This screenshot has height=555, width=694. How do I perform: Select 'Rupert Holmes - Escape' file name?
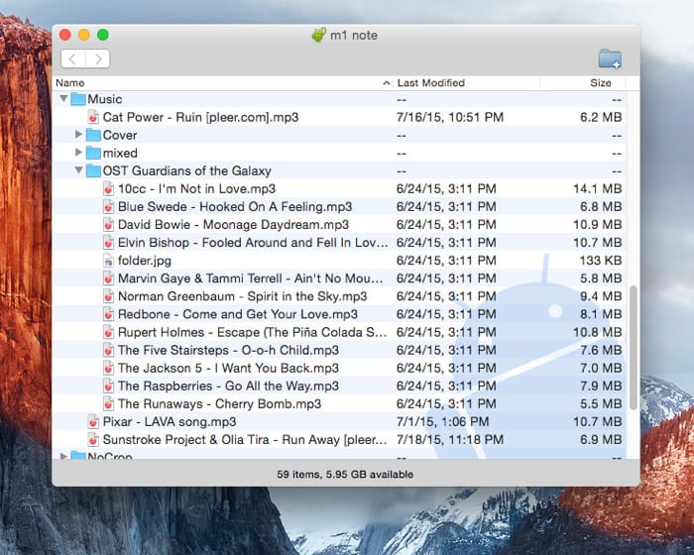click(x=252, y=332)
